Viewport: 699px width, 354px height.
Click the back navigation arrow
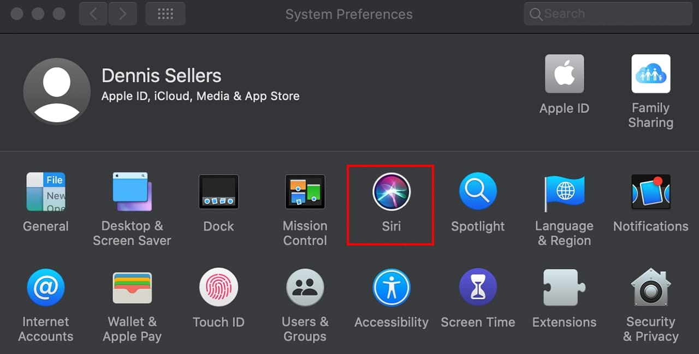[x=93, y=14]
